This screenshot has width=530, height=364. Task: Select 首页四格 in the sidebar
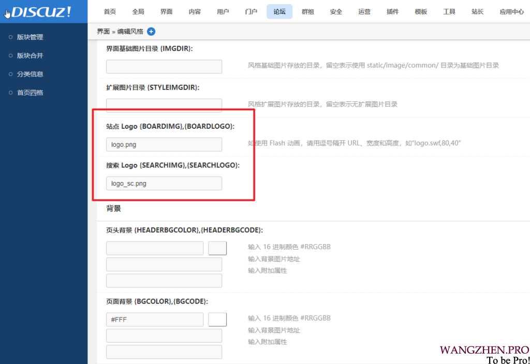[30, 93]
